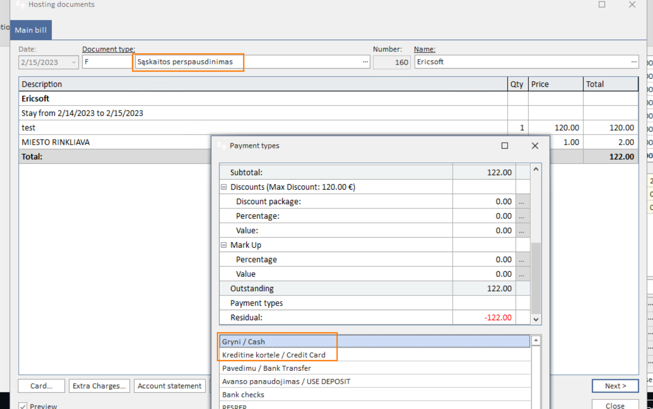Select Kreditine kortele / Credit Card
The width and height of the screenshot is (653, 409).
coord(375,355)
